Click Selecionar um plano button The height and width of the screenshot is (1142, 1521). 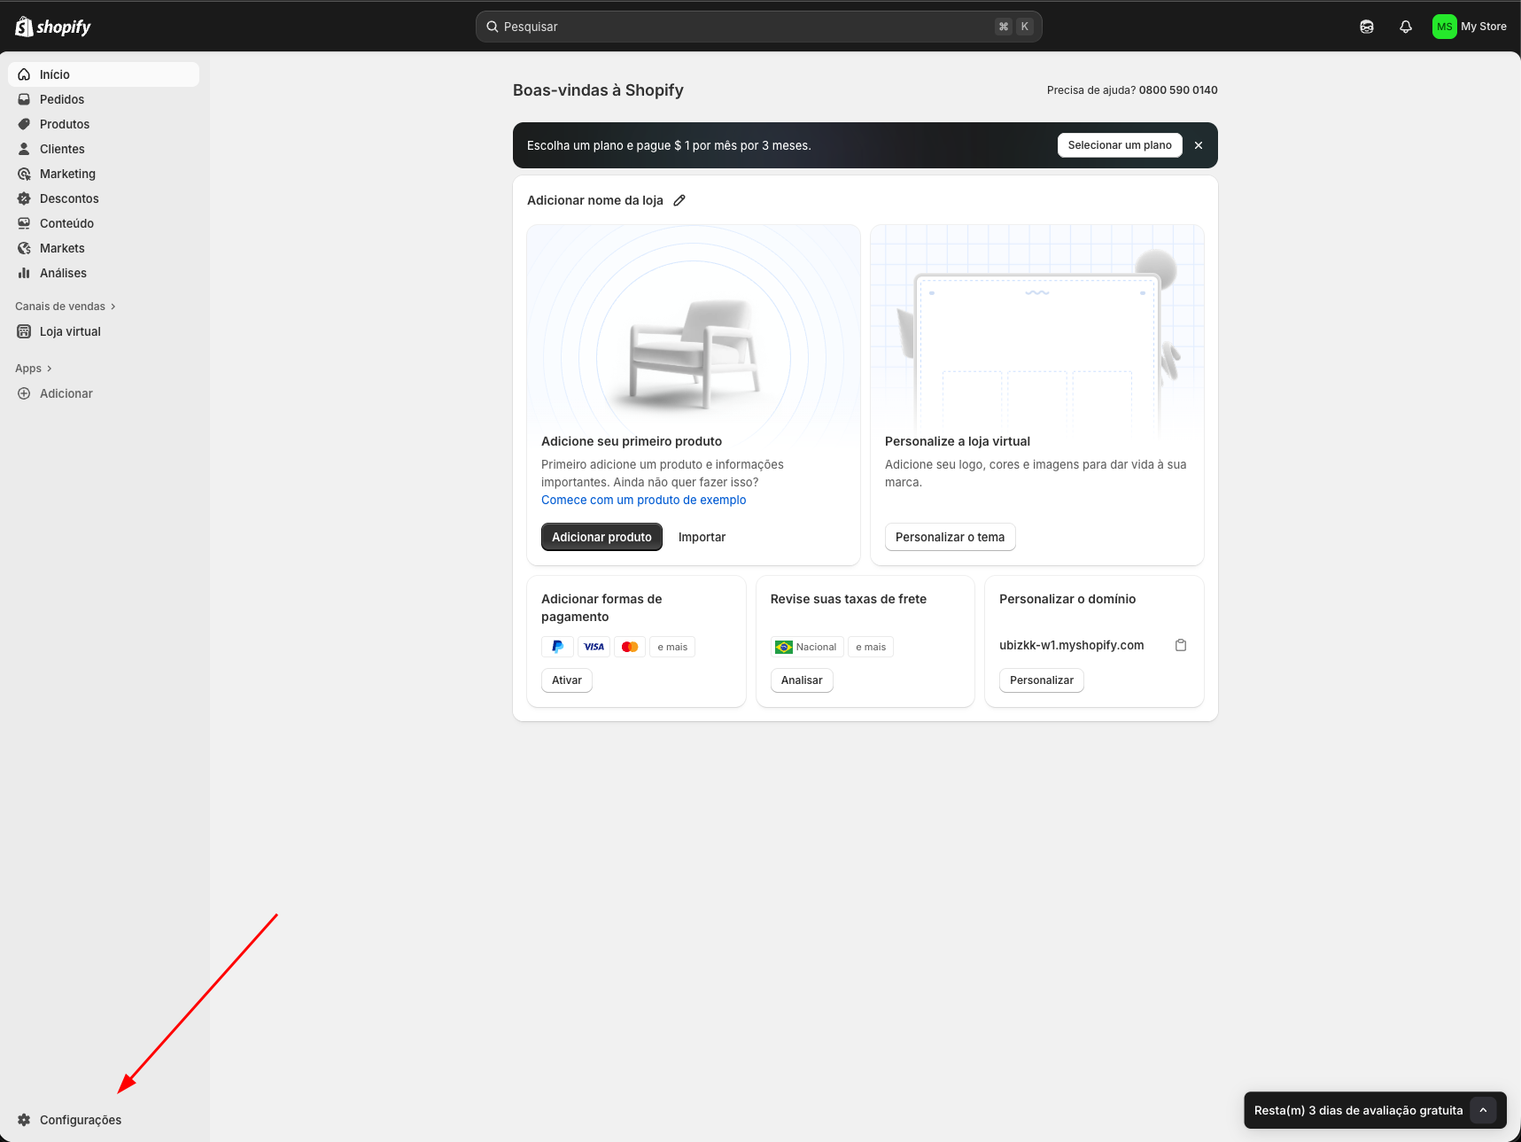(x=1120, y=145)
